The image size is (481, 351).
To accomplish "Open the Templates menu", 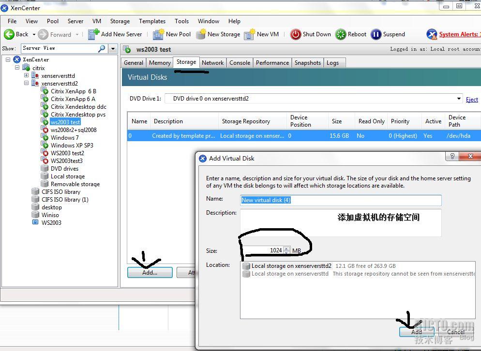I will click(x=152, y=21).
